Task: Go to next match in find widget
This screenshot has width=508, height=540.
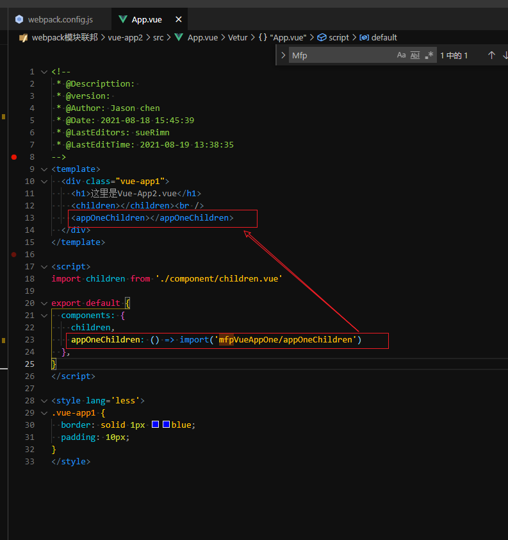Action: [505, 55]
